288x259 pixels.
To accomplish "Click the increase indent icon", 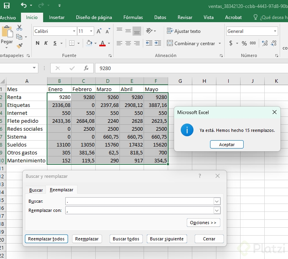I will [x=157, y=43].
